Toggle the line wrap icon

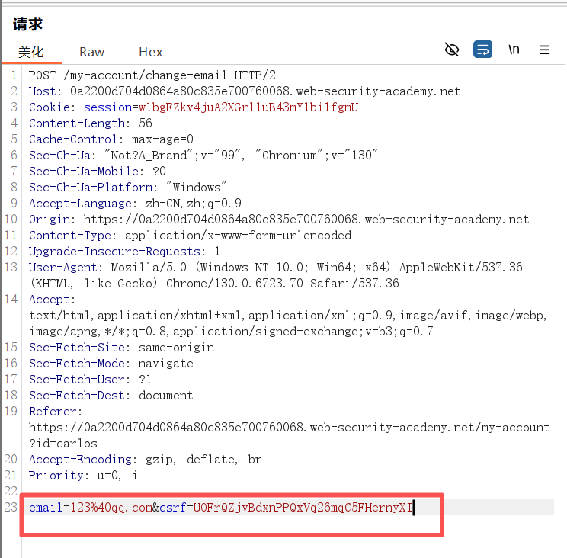click(x=482, y=50)
